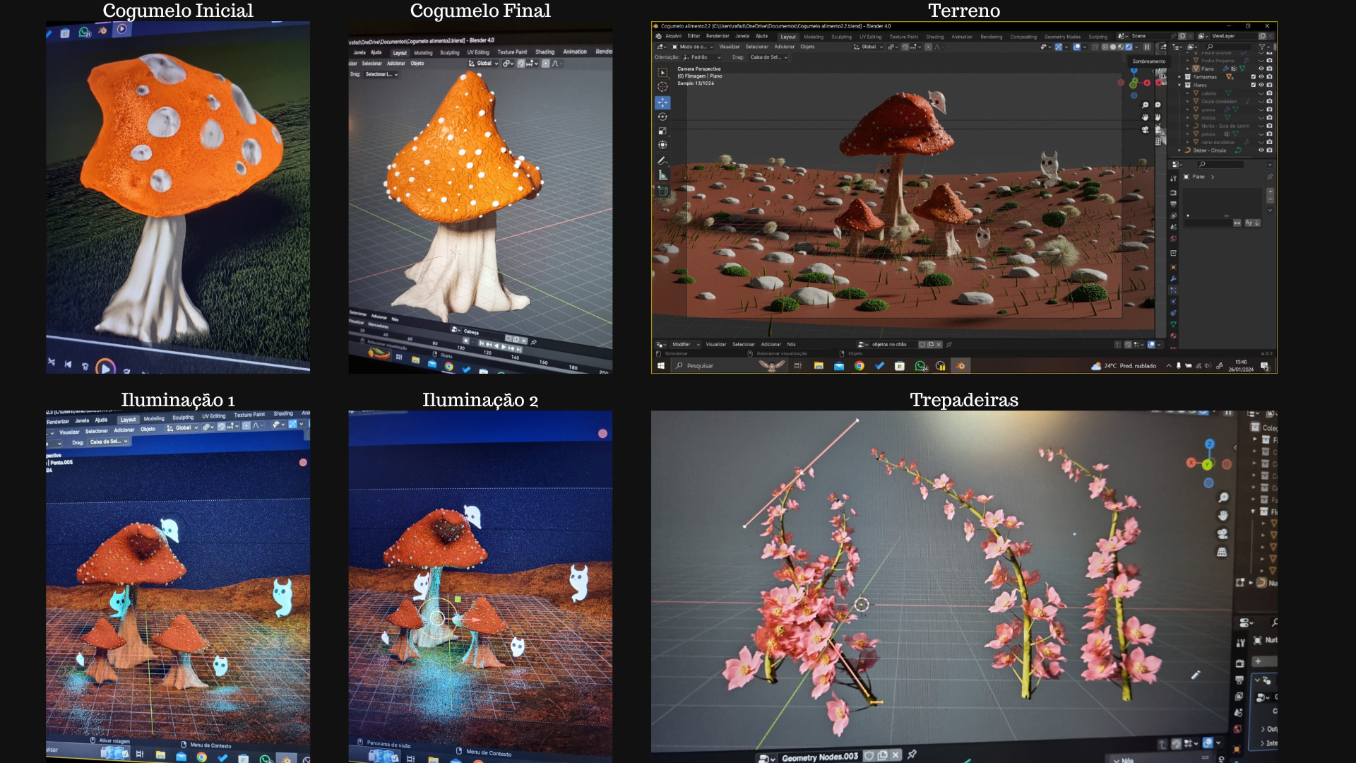Uncheck the Flores collection checkbox in outliner

[x=1254, y=85]
